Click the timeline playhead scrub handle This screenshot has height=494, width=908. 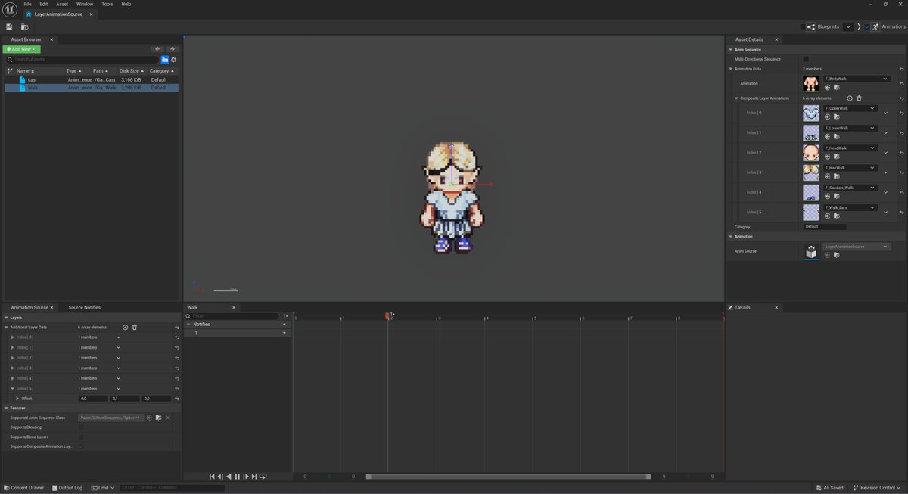click(387, 316)
